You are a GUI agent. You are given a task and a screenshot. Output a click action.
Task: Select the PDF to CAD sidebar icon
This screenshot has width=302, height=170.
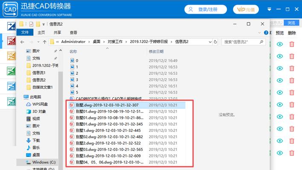click(11, 71)
